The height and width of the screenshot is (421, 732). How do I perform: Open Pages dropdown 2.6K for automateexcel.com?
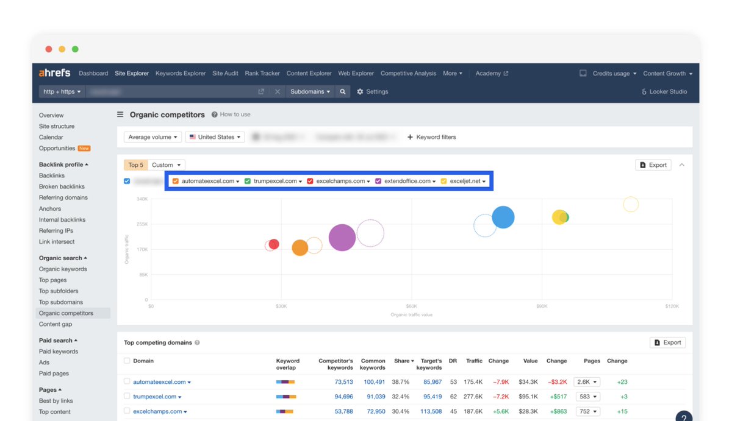[587, 382]
